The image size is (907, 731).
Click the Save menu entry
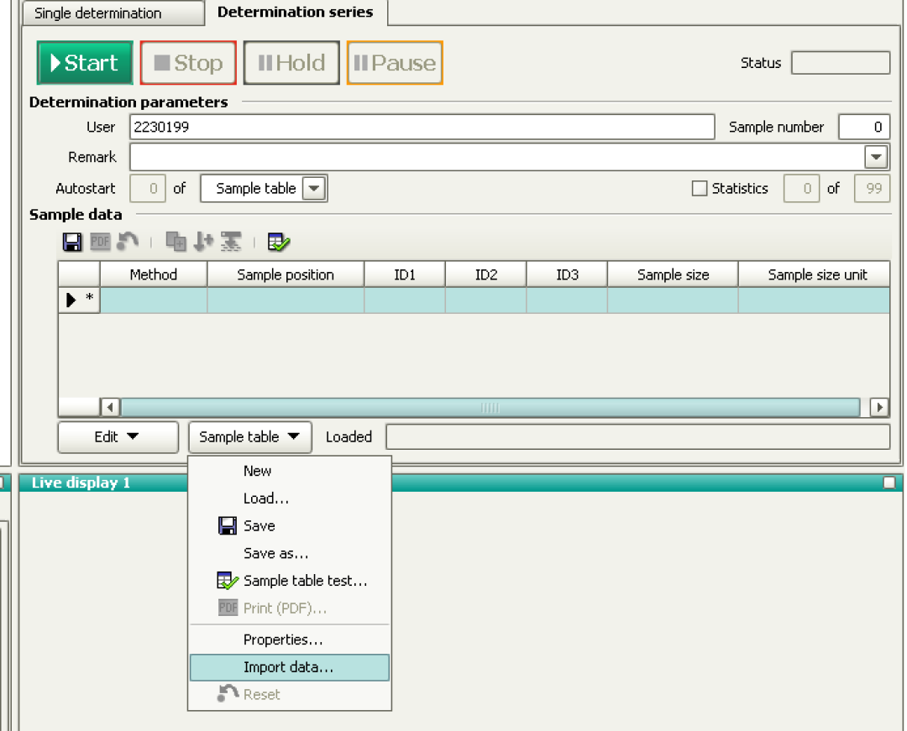click(x=290, y=526)
